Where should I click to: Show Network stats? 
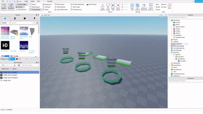coord(164,4)
